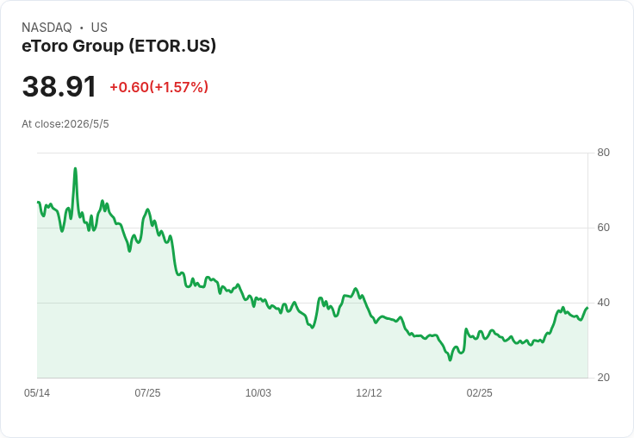634x438 pixels.
Task: Click the 80 price axis label
Action: [x=603, y=153]
